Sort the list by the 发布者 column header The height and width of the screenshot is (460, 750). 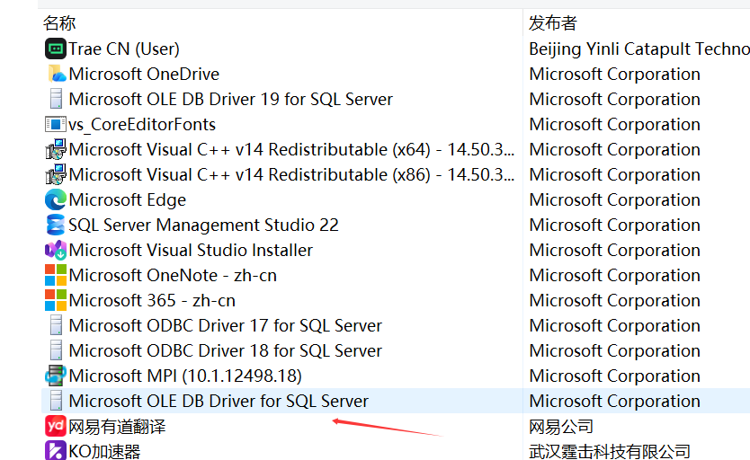553,23
